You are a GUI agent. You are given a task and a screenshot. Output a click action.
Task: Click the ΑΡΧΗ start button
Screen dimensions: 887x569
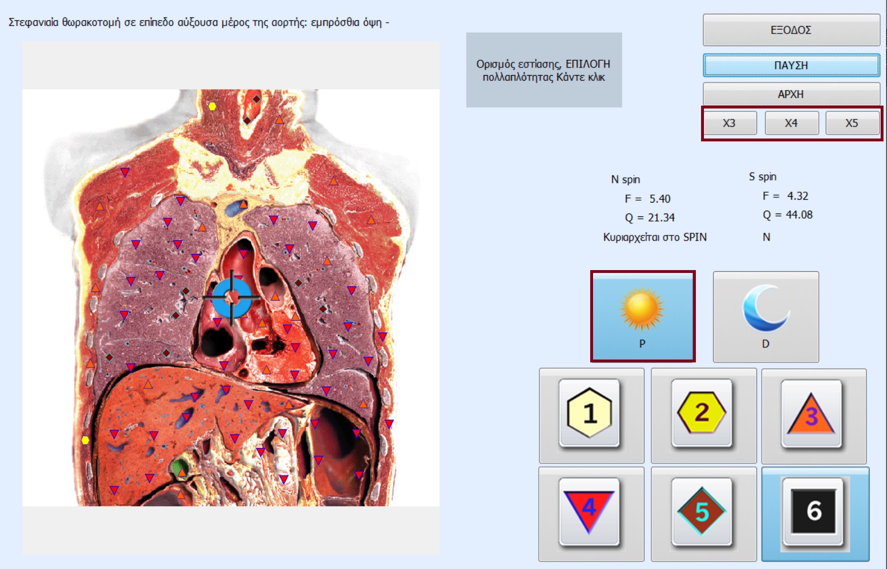791,94
